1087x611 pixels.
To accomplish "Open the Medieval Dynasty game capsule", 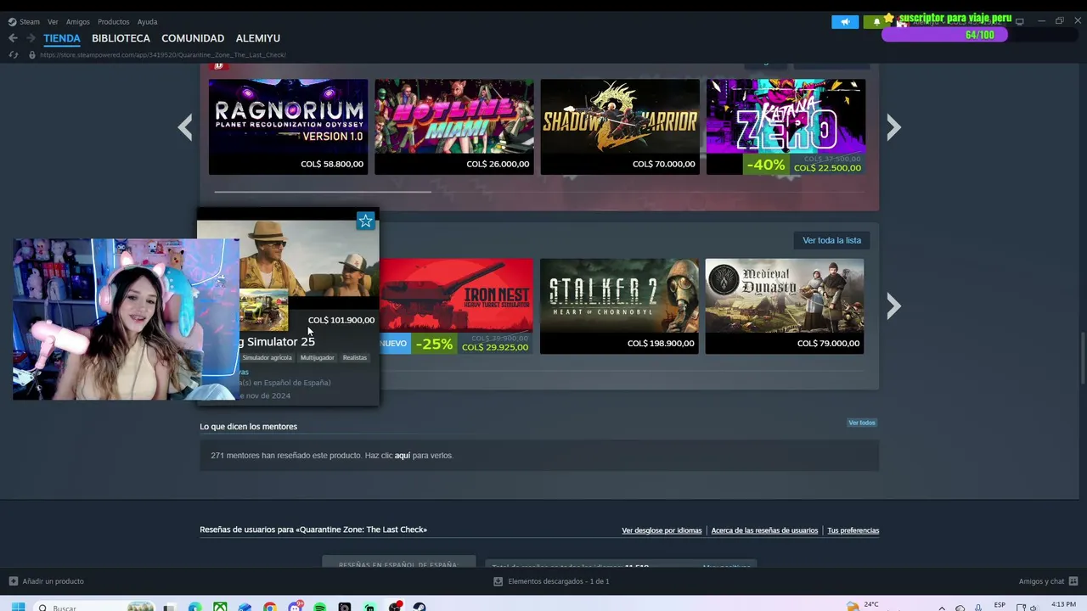I will click(x=785, y=306).
